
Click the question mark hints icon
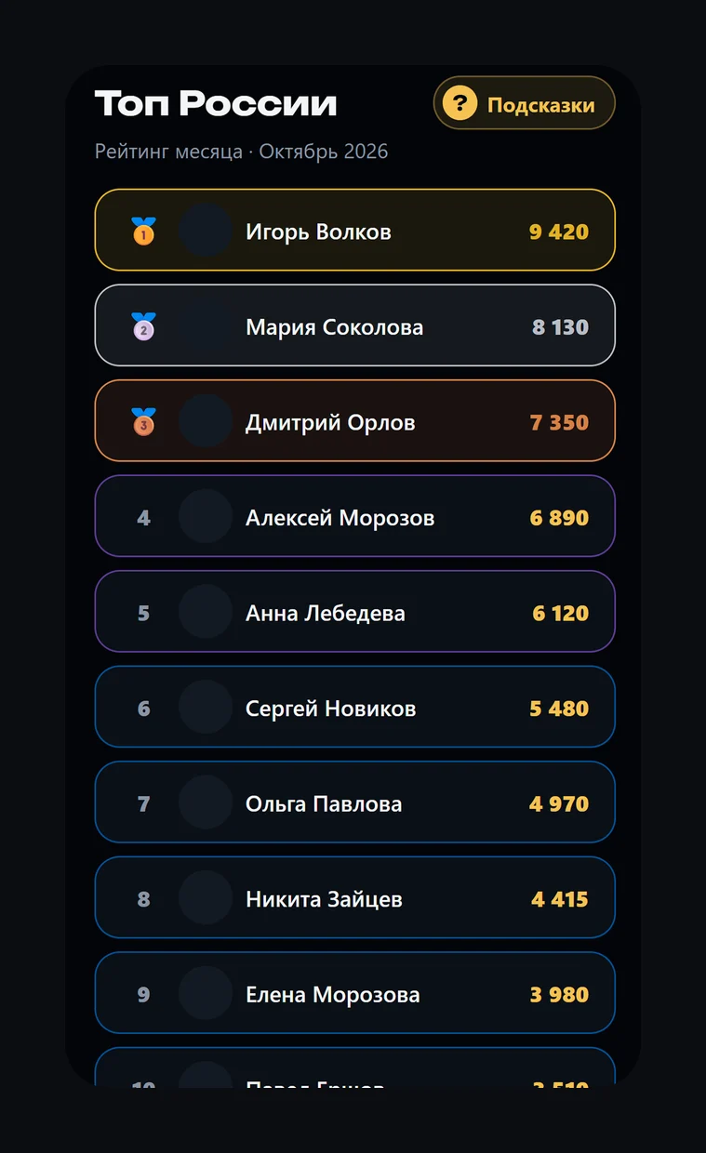(x=460, y=103)
